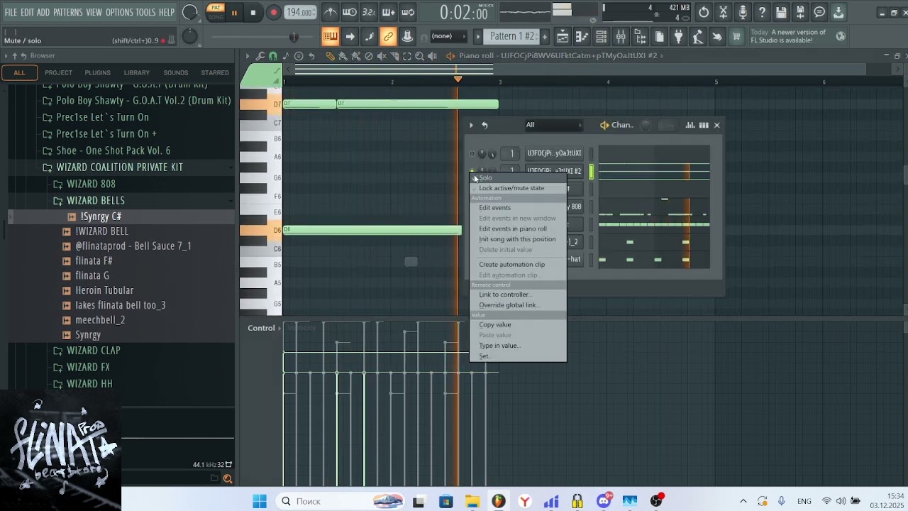908x511 pixels.
Task: Click the typing keyboard to piano icon
Action: click(x=330, y=36)
